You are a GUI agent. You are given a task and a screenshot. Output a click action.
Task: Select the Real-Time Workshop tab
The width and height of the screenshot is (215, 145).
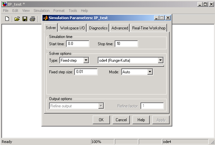point(148,28)
